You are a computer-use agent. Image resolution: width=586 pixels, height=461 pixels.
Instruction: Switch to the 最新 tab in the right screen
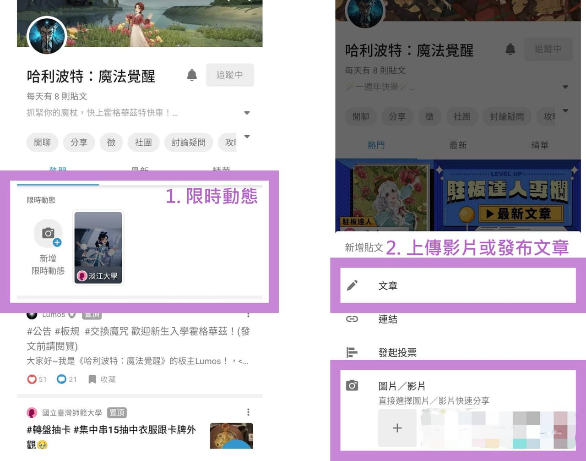(458, 145)
